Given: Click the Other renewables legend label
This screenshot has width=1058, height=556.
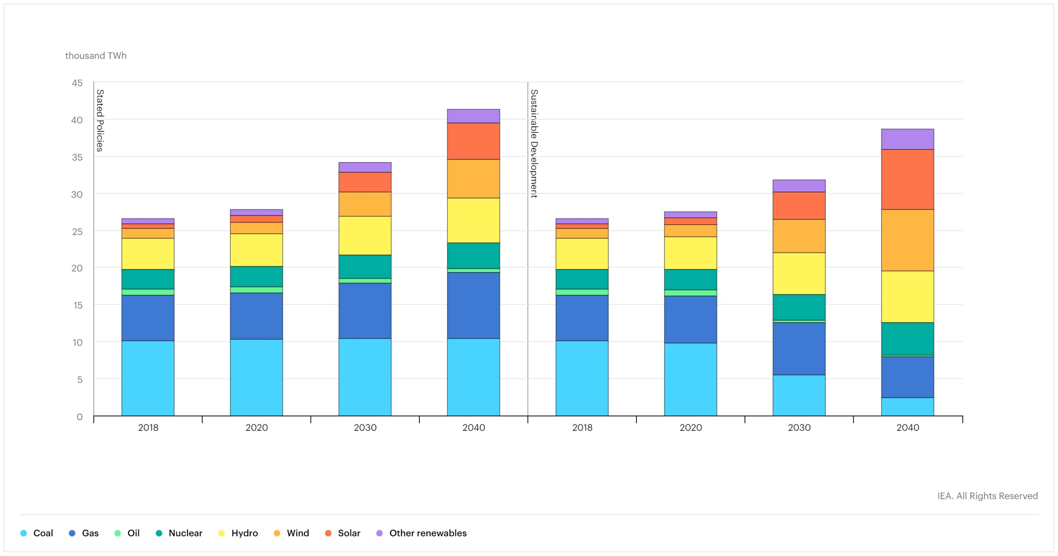Looking at the screenshot, I should 427,533.
